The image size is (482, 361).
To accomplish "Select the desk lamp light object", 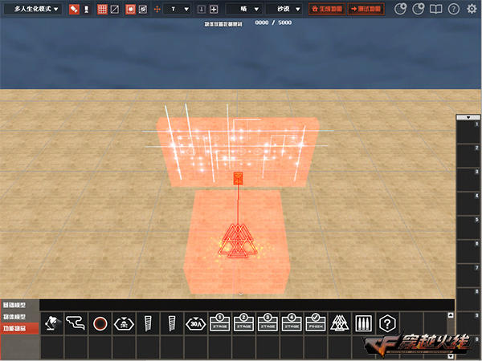I will click(x=52, y=323).
